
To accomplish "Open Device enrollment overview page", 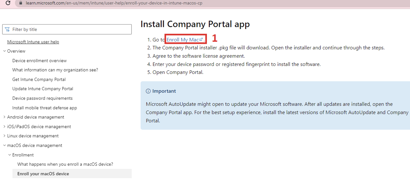I will click(x=39, y=61).
